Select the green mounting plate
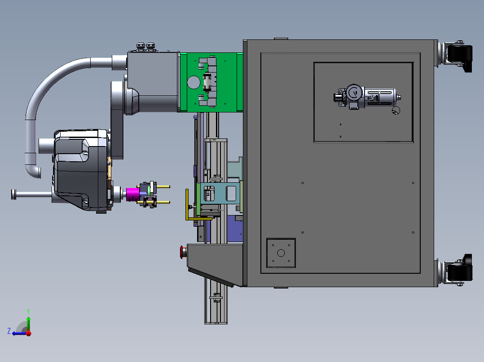This screenshot has width=484, height=362. 211,82
